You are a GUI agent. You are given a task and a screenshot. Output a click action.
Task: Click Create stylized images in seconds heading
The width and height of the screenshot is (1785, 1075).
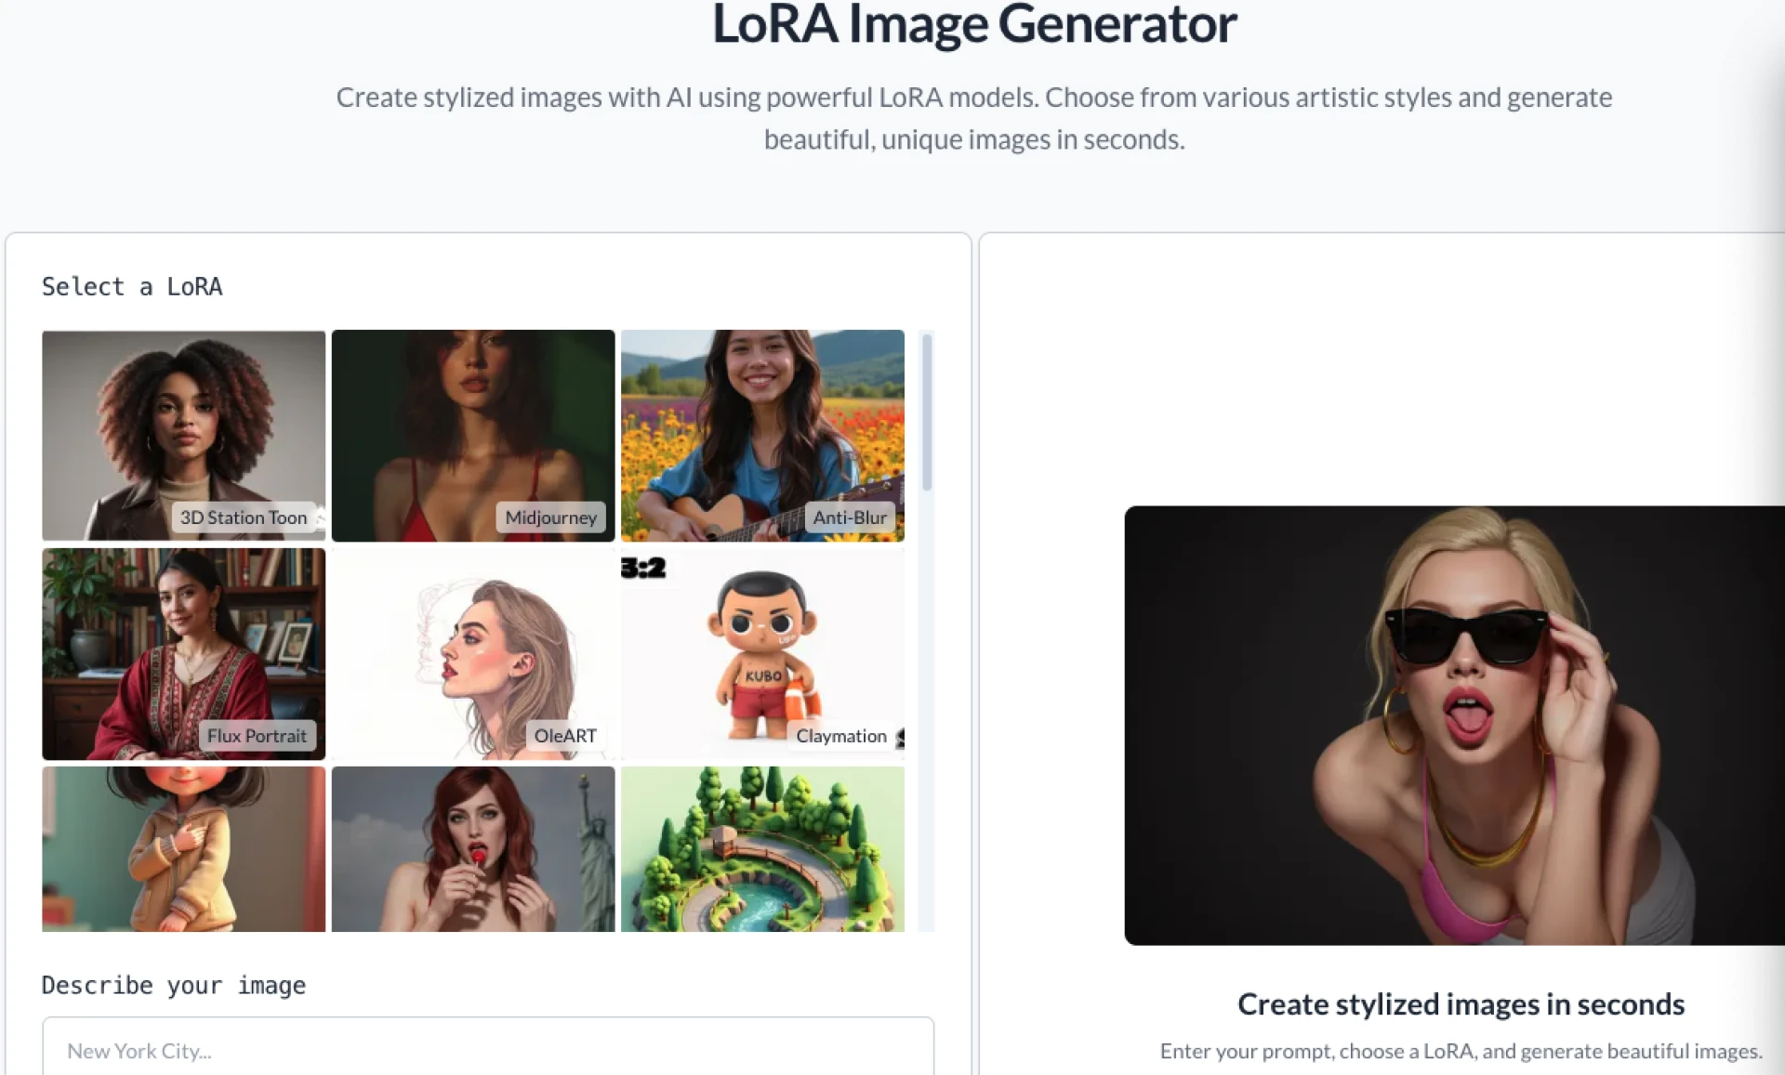(x=1460, y=1004)
